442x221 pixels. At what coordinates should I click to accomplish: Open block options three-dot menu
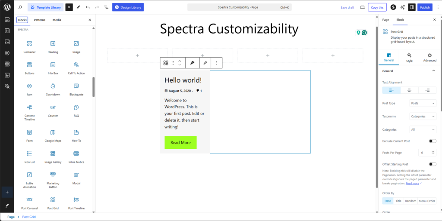pos(217,63)
